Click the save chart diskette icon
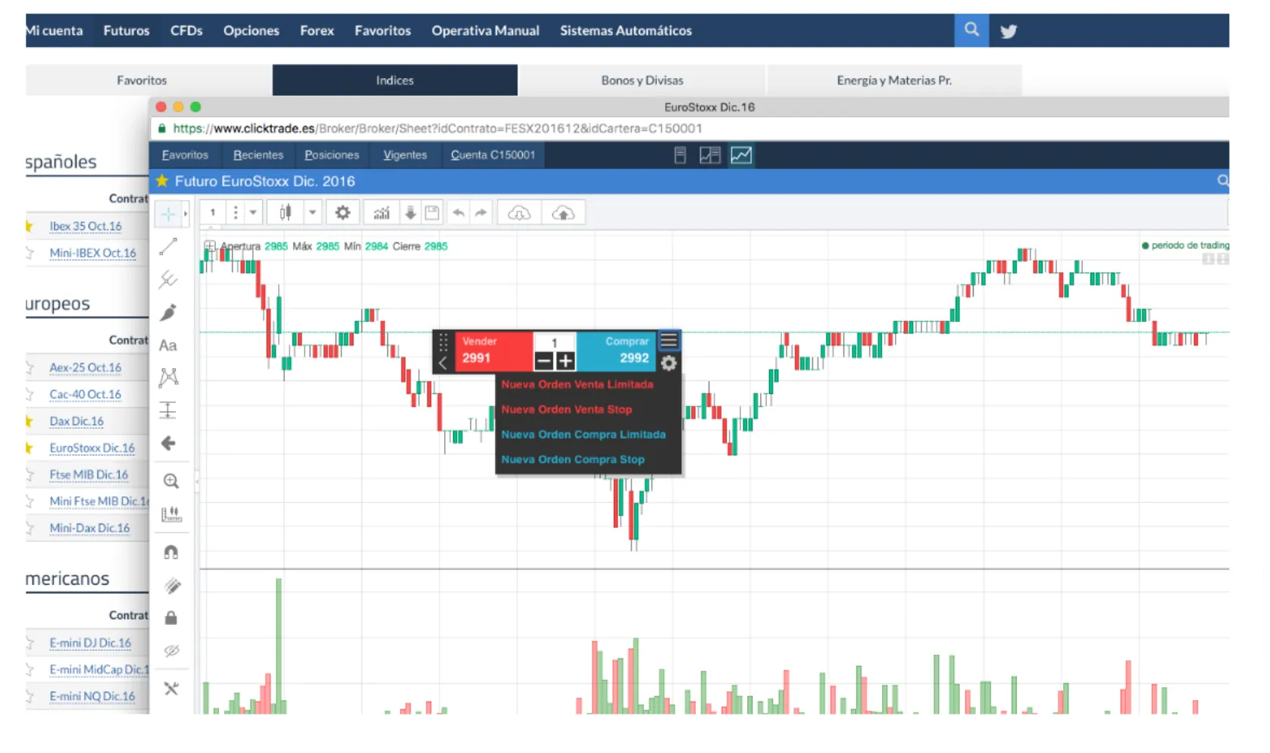Viewport: 1270px width, 753px height. coord(432,213)
